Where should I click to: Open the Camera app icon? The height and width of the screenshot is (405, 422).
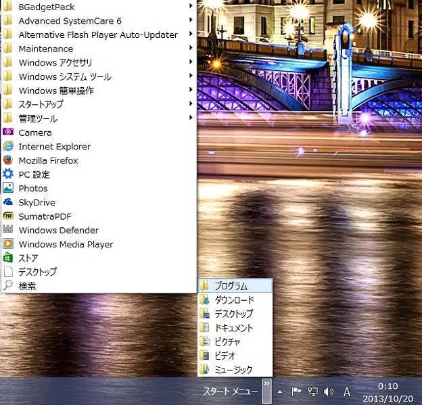(x=8, y=132)
